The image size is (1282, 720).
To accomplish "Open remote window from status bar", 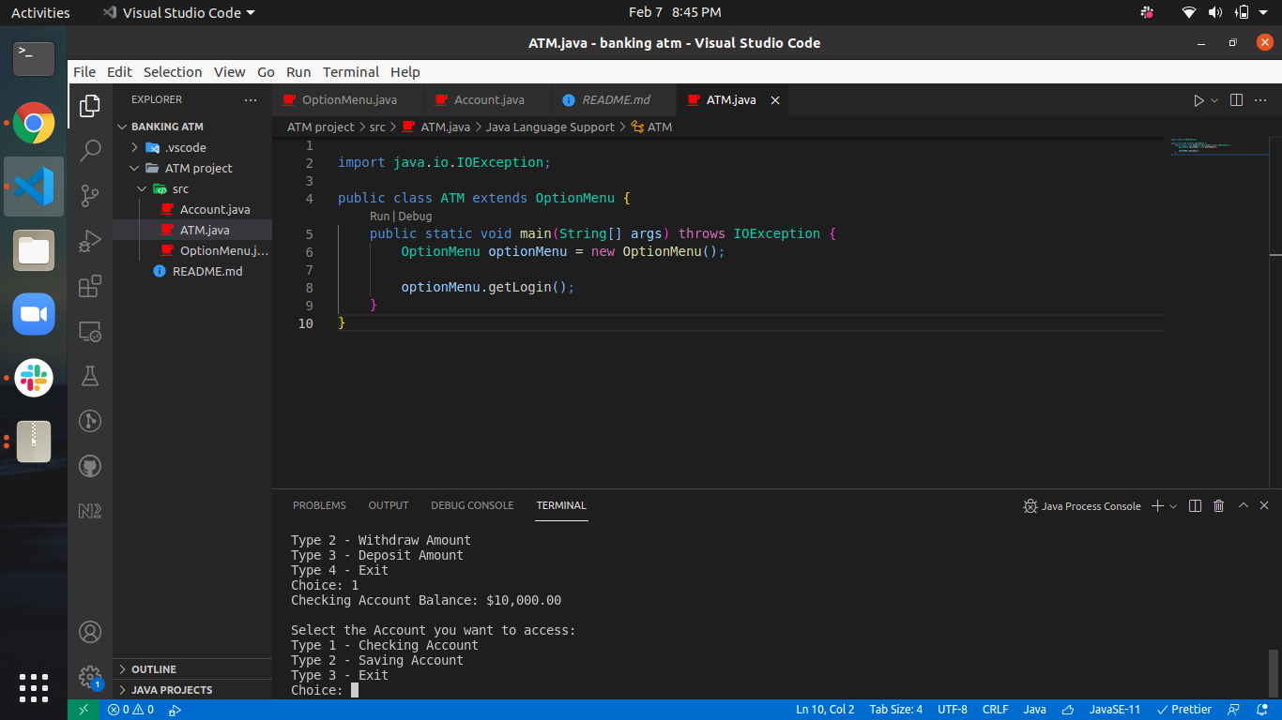I will [x=84, y=710].
